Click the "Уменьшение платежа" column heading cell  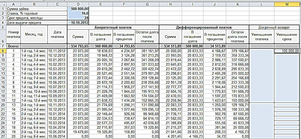point(261,37)
